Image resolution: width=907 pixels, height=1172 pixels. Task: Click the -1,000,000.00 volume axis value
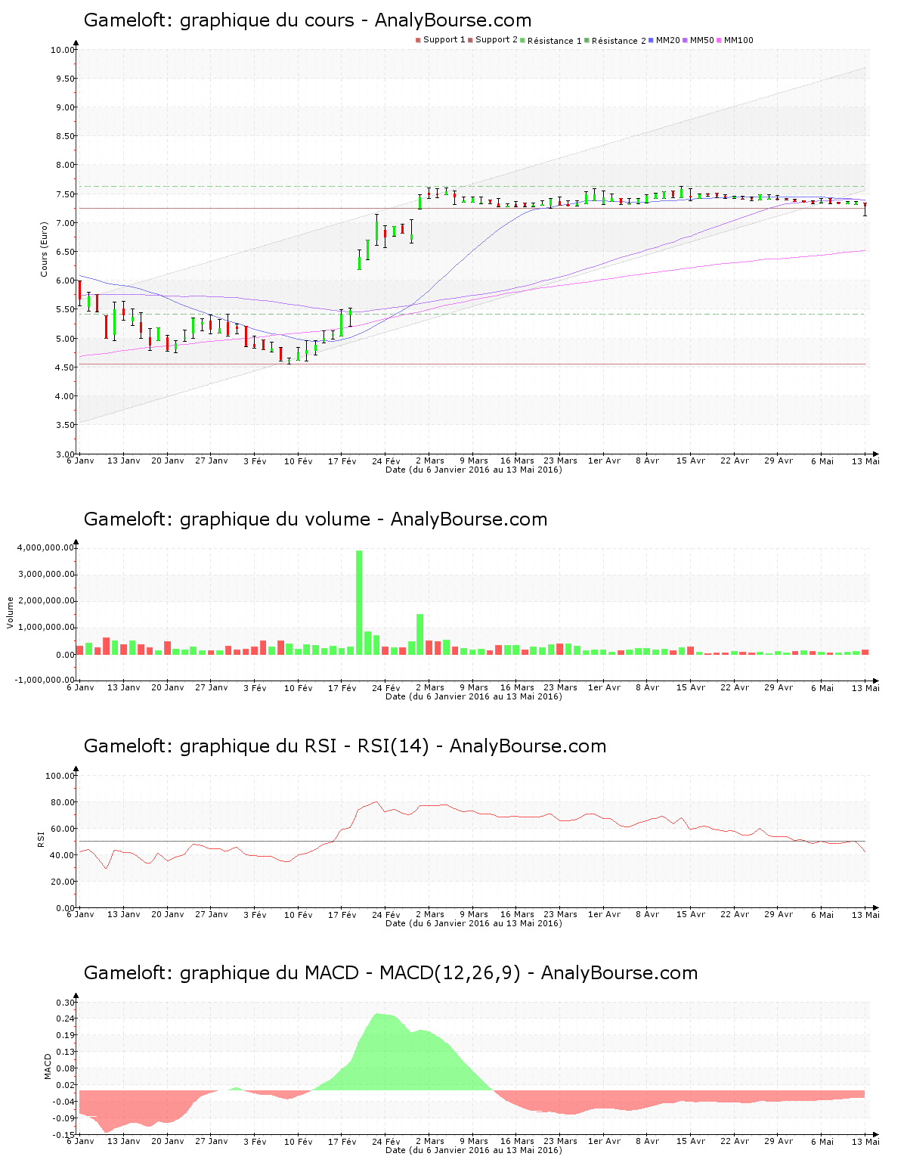click(44, 680)
